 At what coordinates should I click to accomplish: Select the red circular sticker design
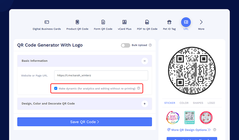pyautogui.click(x=206, y=118)
